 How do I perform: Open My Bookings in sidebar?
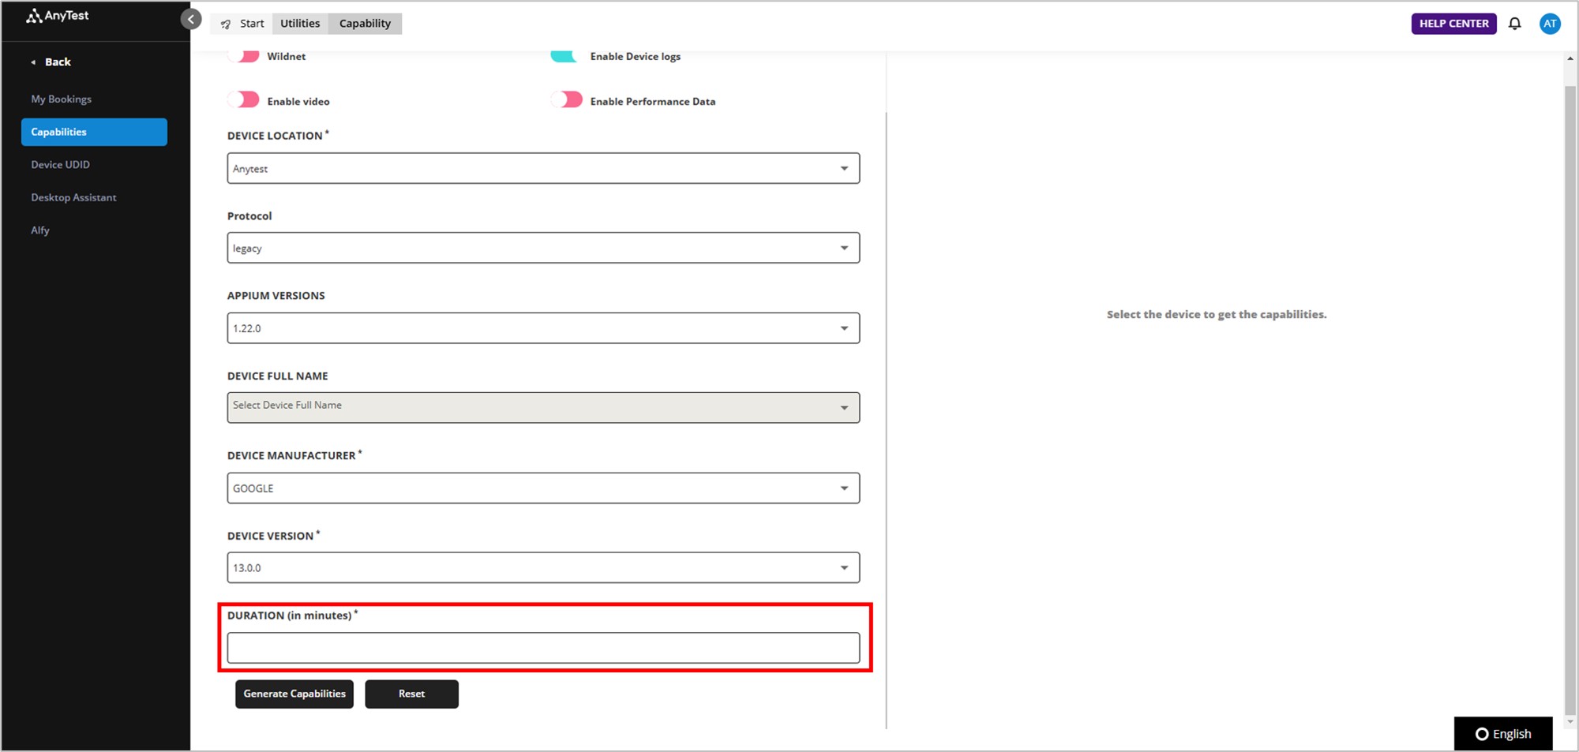[x=62, y=99]
